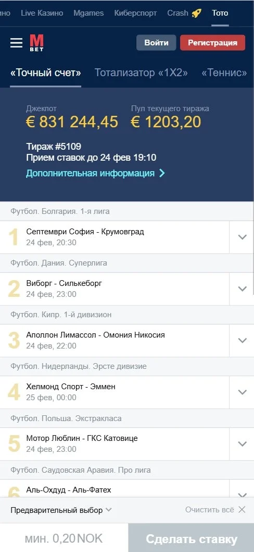Expand Септември София - Крумовград match

[242, 237]
